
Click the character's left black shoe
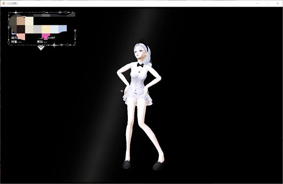(x=126, y=165)
